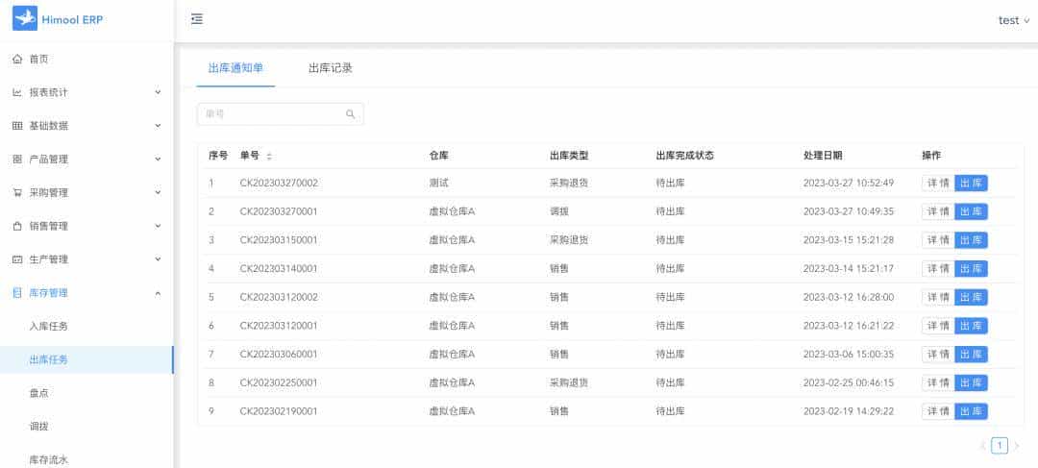Switch to the 出库记录 tab
This screenshot has width=1038, height=468.
(331, 68)
